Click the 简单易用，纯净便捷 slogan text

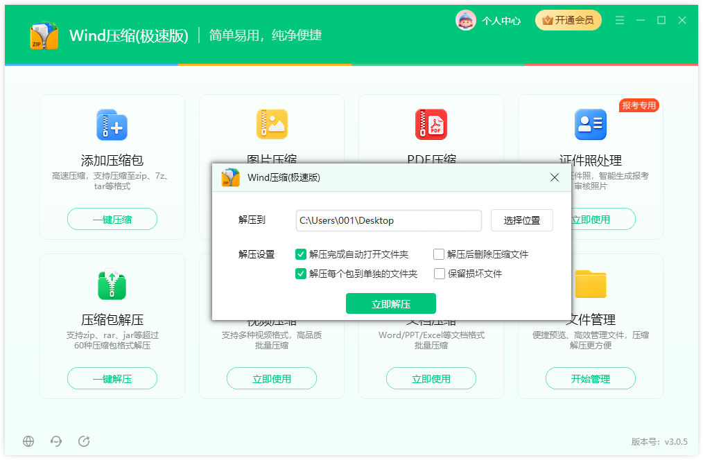(266, 35)
